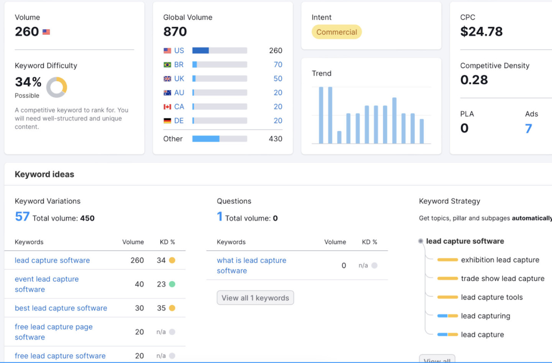Open keyword 'best lead capture software'
The image size is (552, 363).
click(x=61, y=308)
